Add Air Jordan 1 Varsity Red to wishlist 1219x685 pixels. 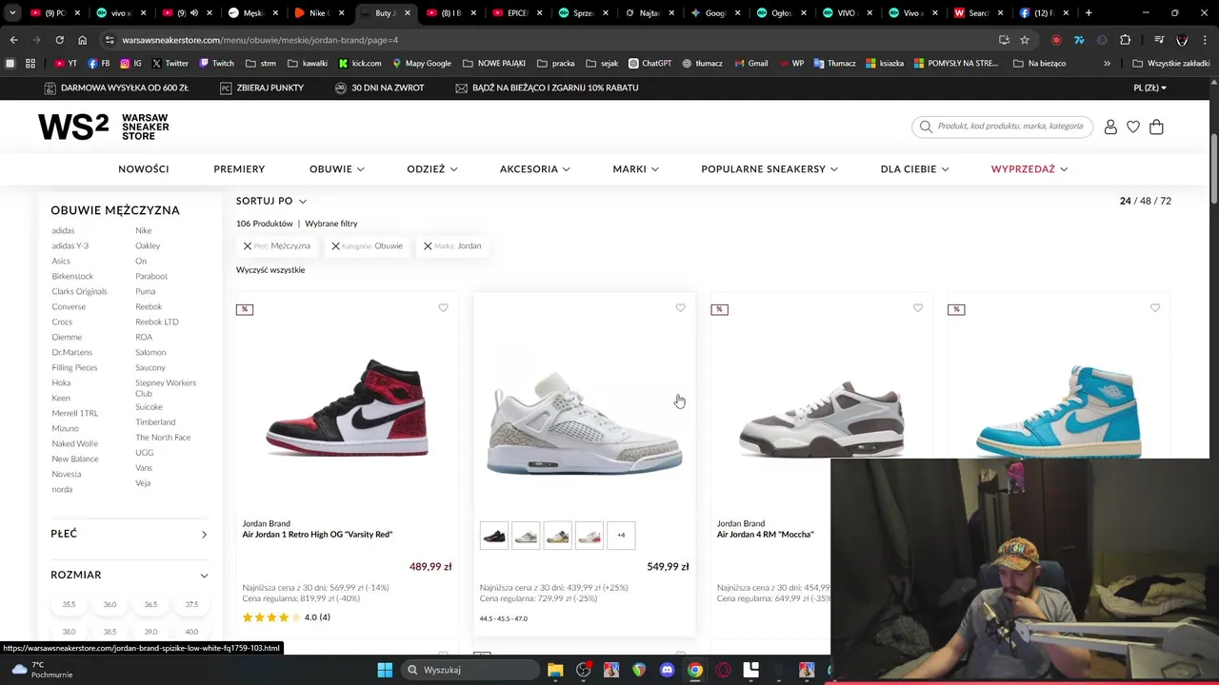(443, 308)
